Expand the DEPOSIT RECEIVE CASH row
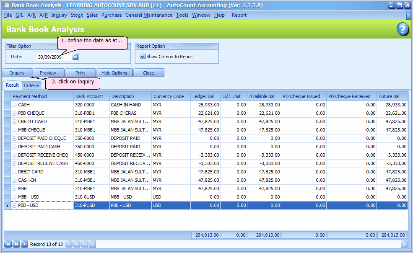This screenshot has height=253, width=413. (14, 163)
